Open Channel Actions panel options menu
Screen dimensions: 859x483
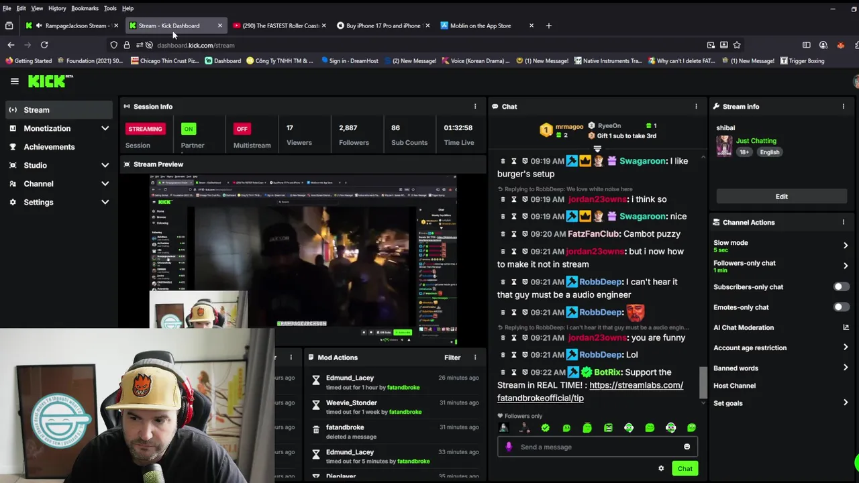[844, 223]
